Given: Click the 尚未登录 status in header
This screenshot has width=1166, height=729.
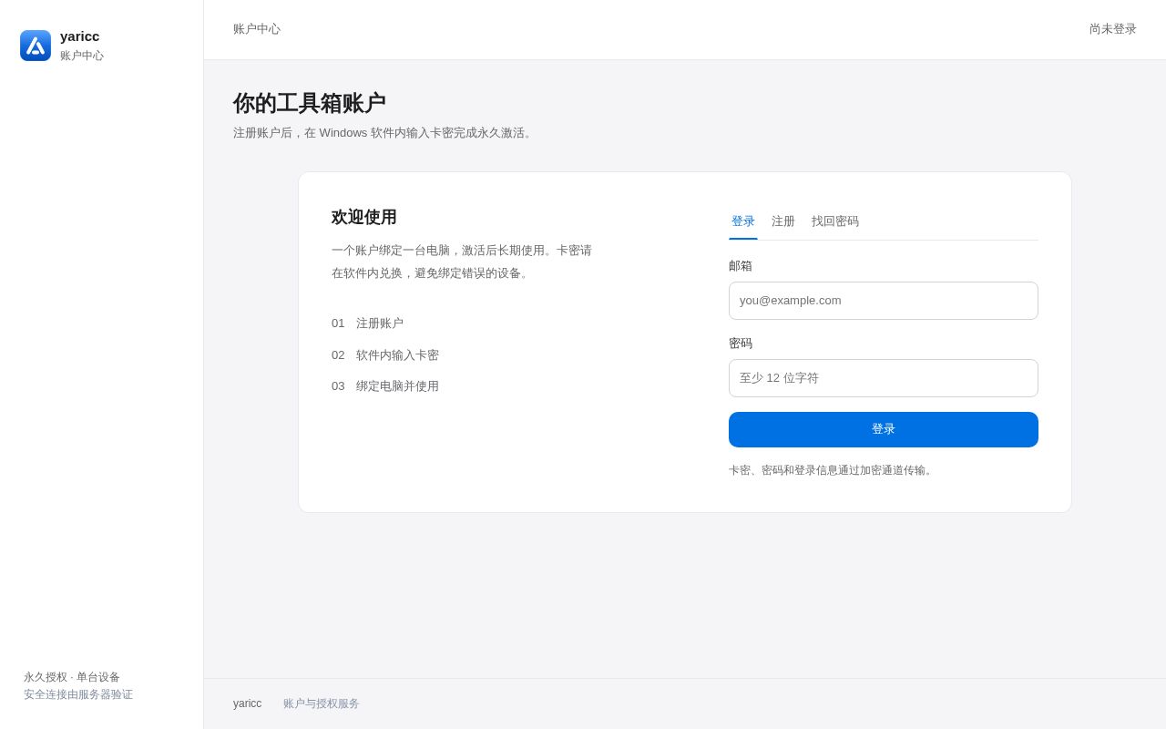Looking at the screenshot, I should click(1113, 29).
